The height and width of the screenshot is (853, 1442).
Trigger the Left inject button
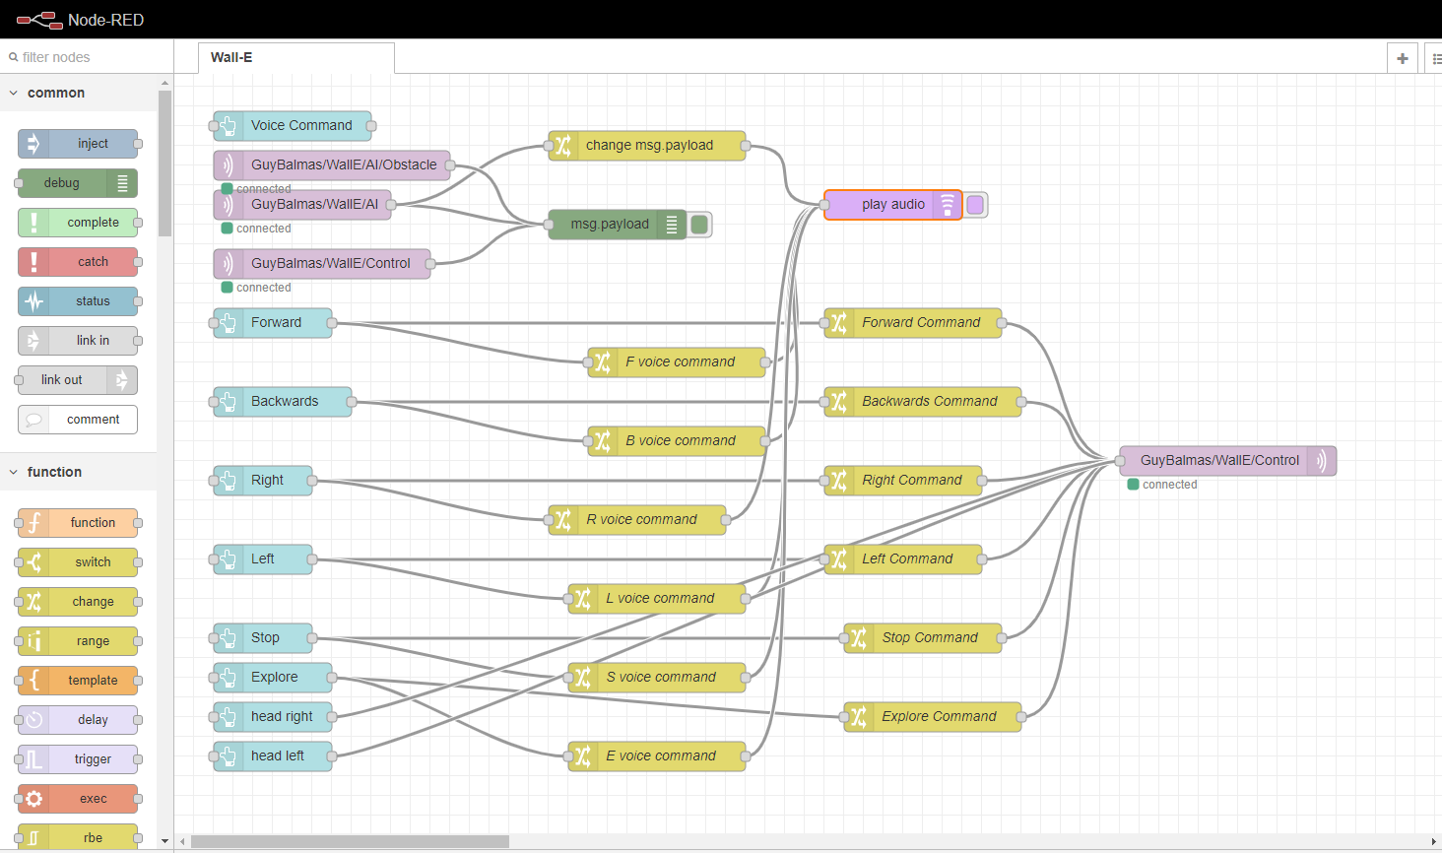[x=228, y=559]
